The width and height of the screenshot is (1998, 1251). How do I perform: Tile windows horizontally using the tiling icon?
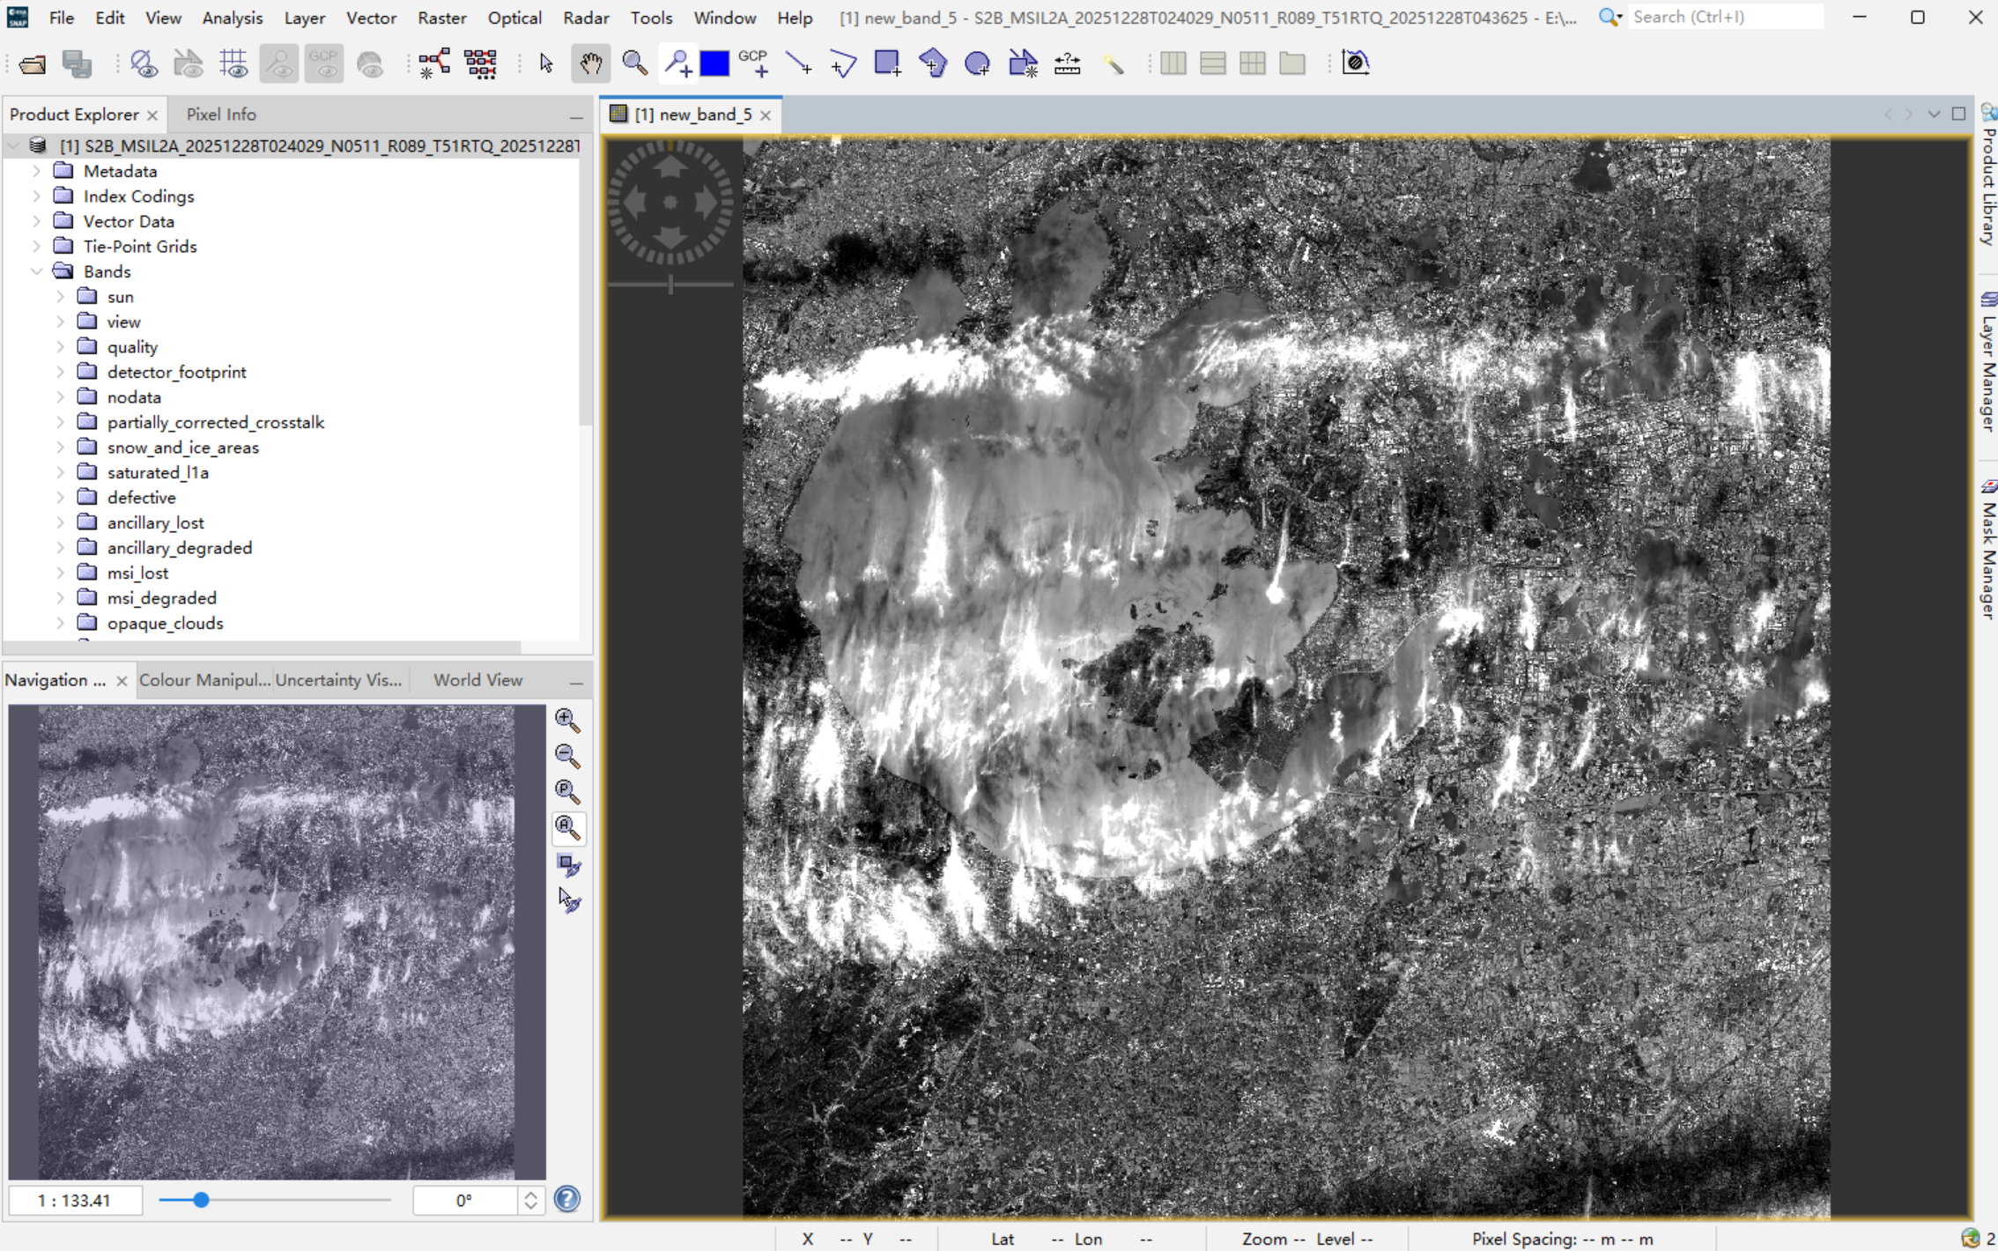pyautogui.click(x=1213, y=63)
